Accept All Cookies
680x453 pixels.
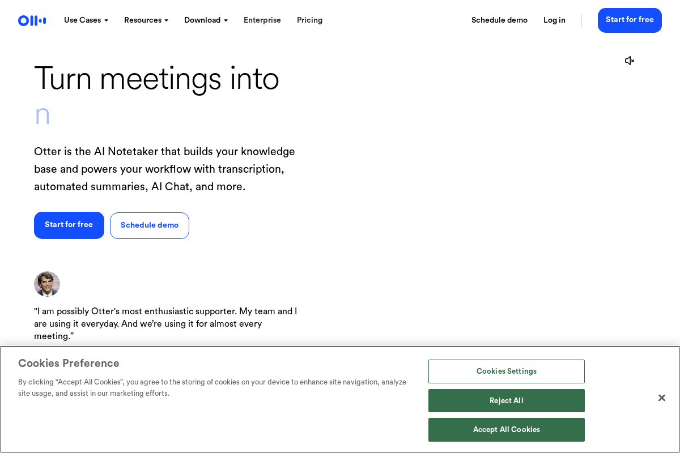tap(506, 430)
